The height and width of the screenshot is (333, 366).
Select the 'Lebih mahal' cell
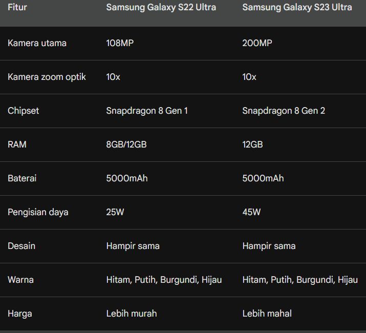pyautogui.click(x=267, y=314)
